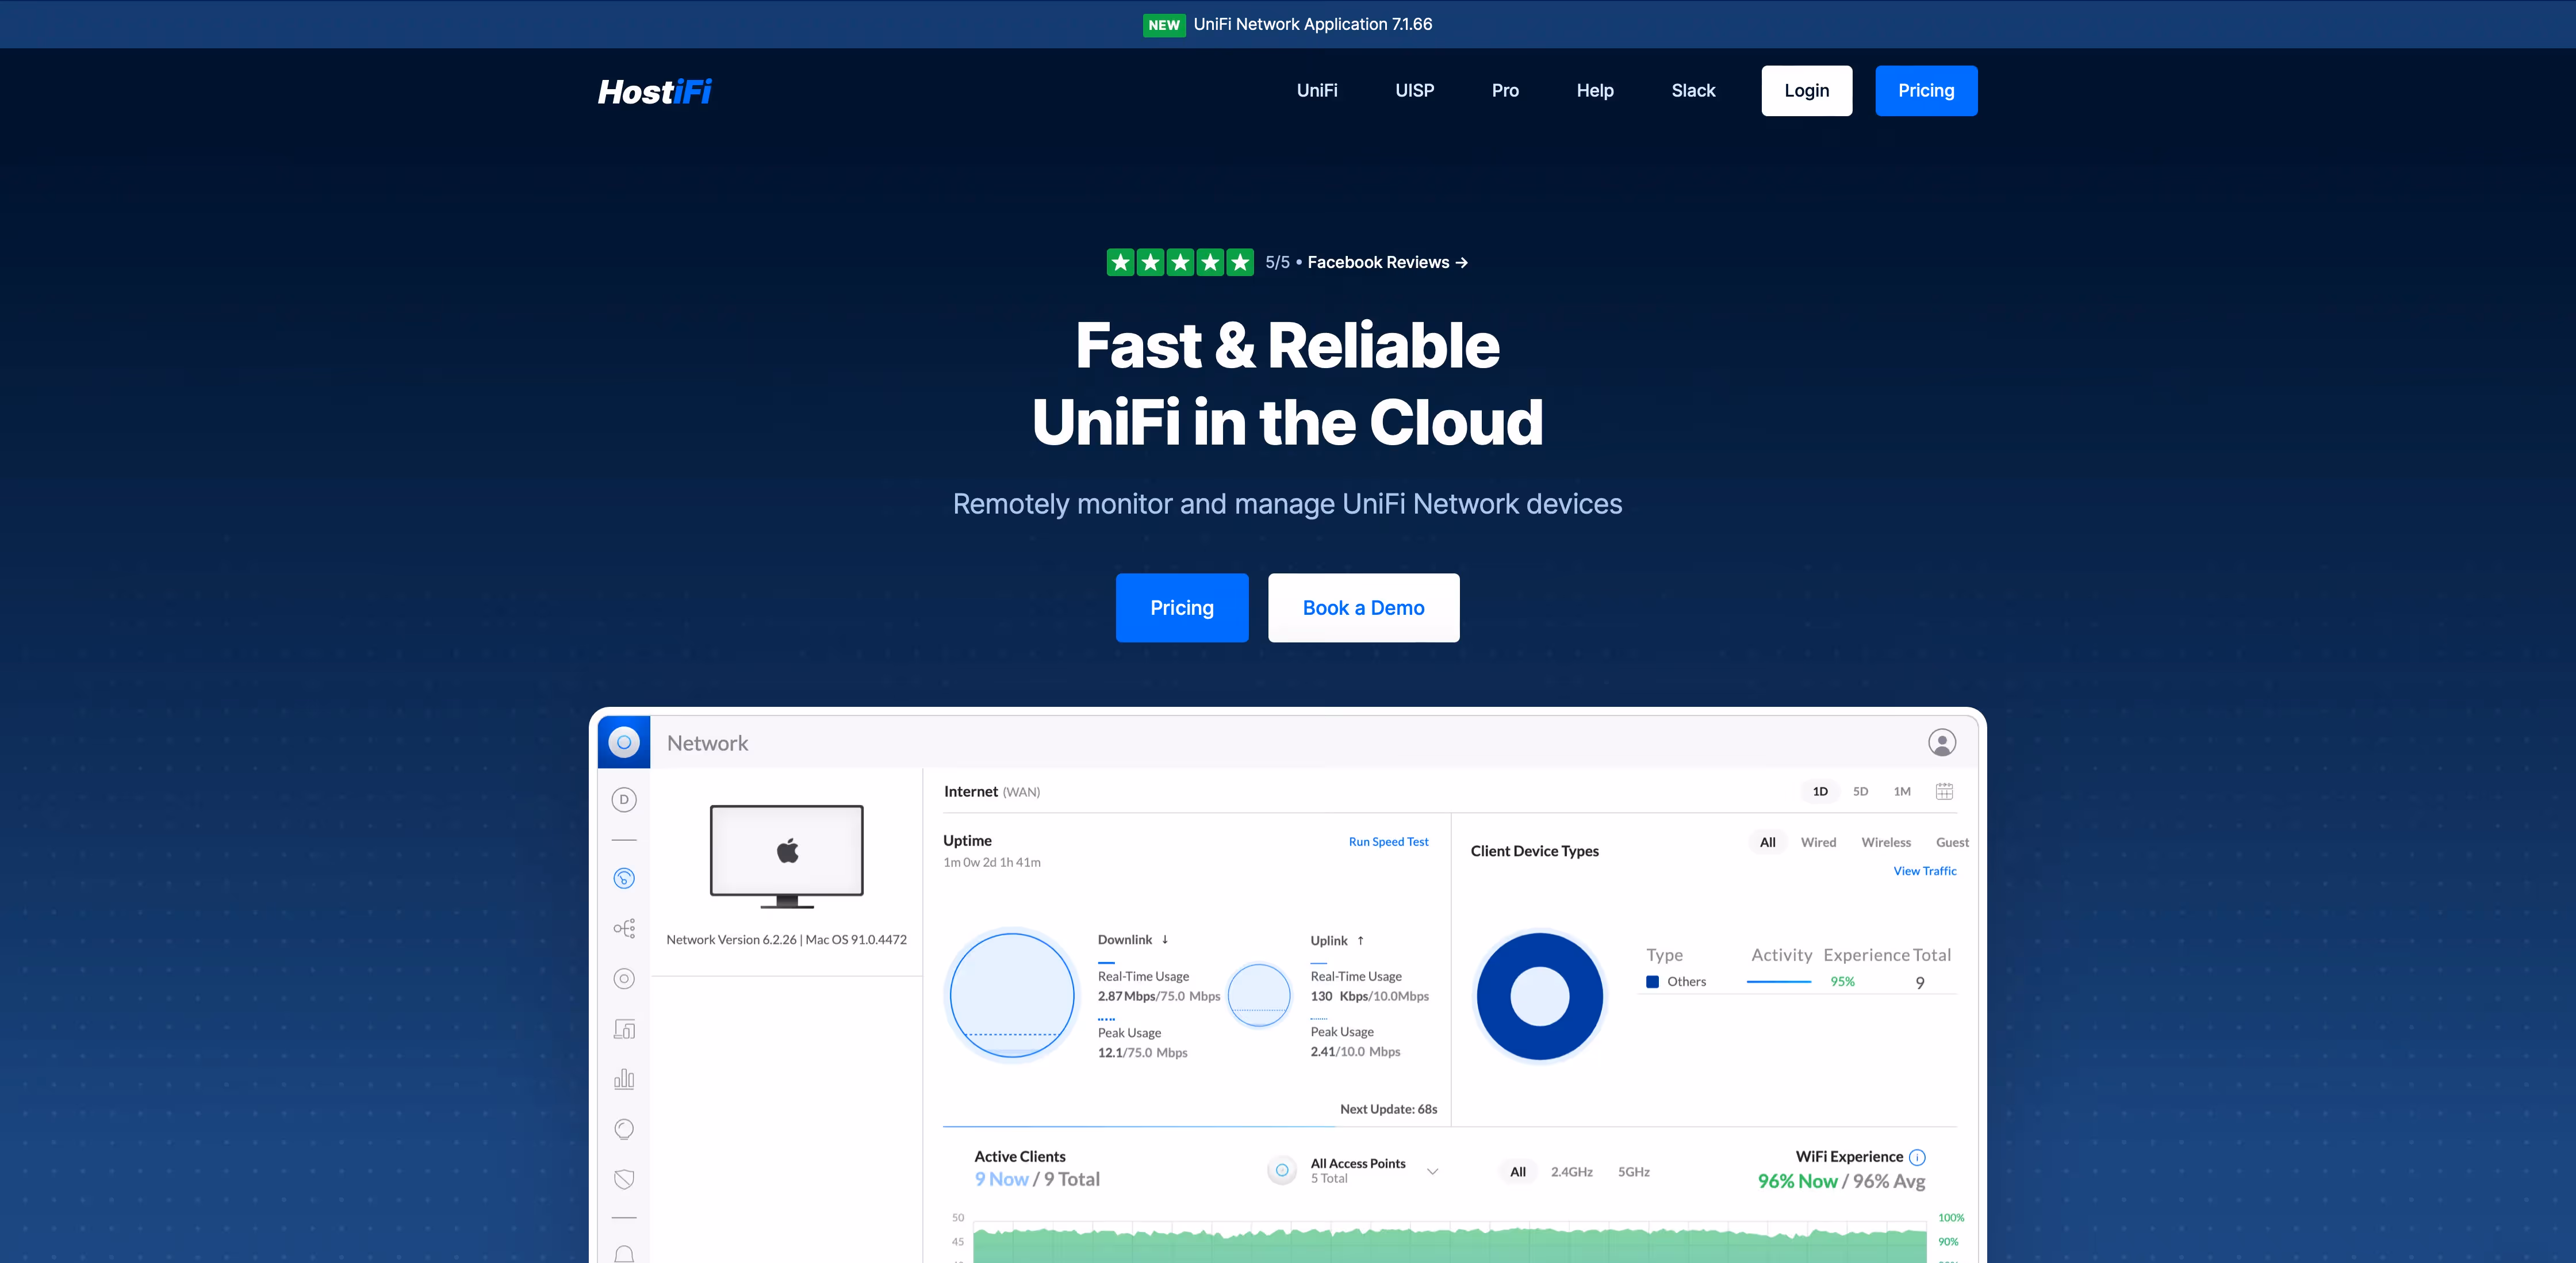This screenshot has height=1263, width=2576.
Task: Expand the All Access Points dropdown
Action: [x=1432, y=1171]
